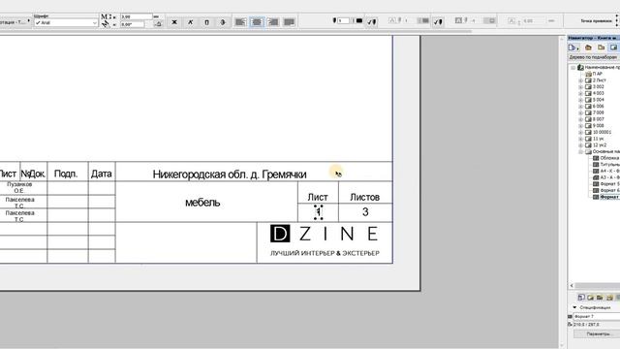Image resolution: width=620 pixels, height=349 pixels.
Task: Collapse the project root tree node
Action: click(573, 68)
